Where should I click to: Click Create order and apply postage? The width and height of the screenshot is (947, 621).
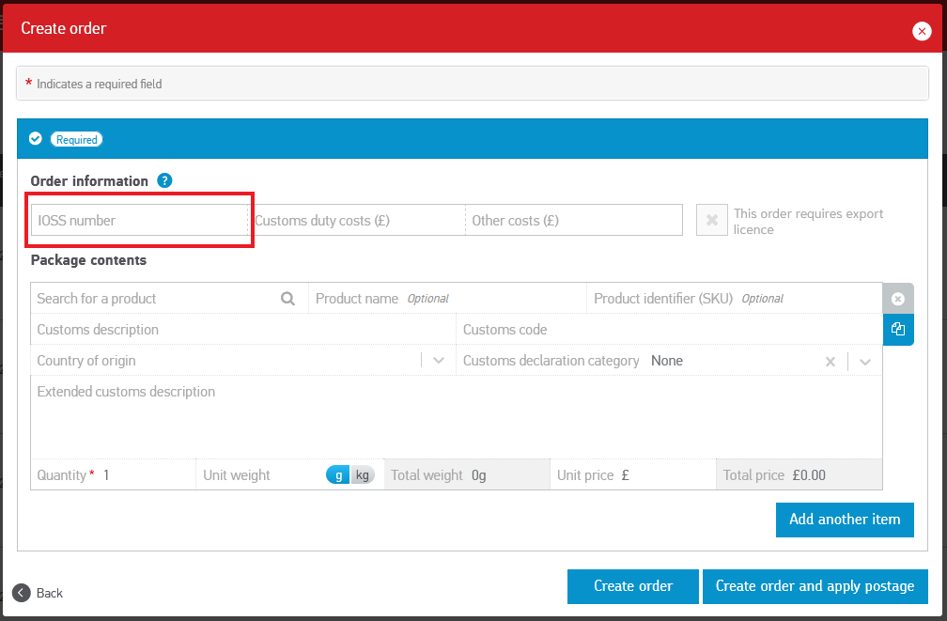815,586
